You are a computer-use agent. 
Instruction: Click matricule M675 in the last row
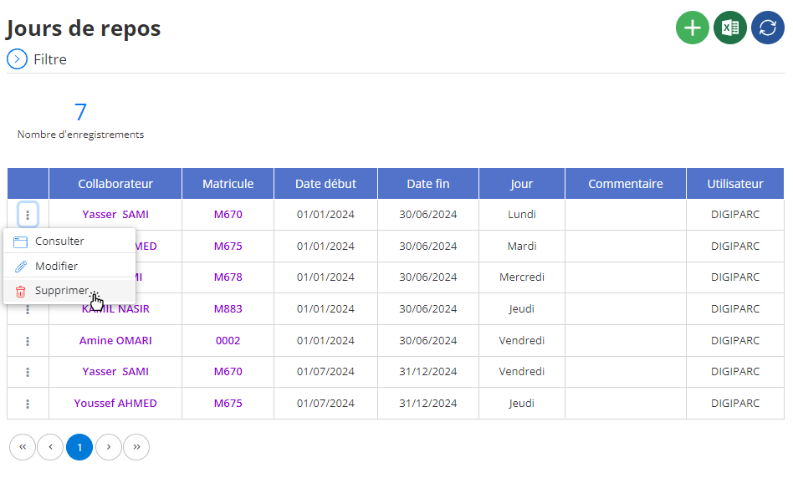tap(228, 404)
